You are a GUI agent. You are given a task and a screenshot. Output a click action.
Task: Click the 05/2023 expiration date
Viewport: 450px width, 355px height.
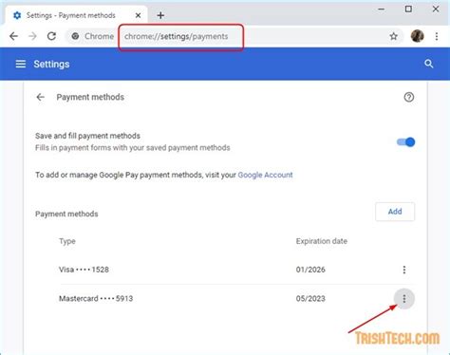pos(310,298)
